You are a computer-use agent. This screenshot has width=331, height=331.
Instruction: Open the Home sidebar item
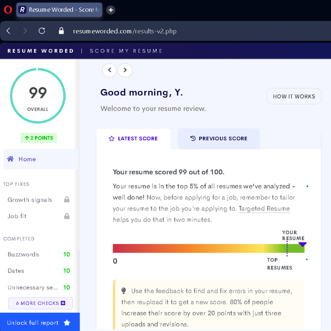pos(40,159)
